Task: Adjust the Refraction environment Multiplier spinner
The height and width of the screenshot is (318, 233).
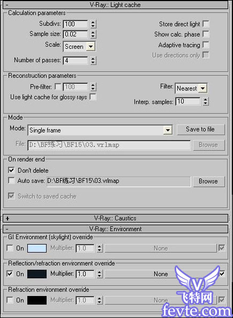Action: coord(99,300)
